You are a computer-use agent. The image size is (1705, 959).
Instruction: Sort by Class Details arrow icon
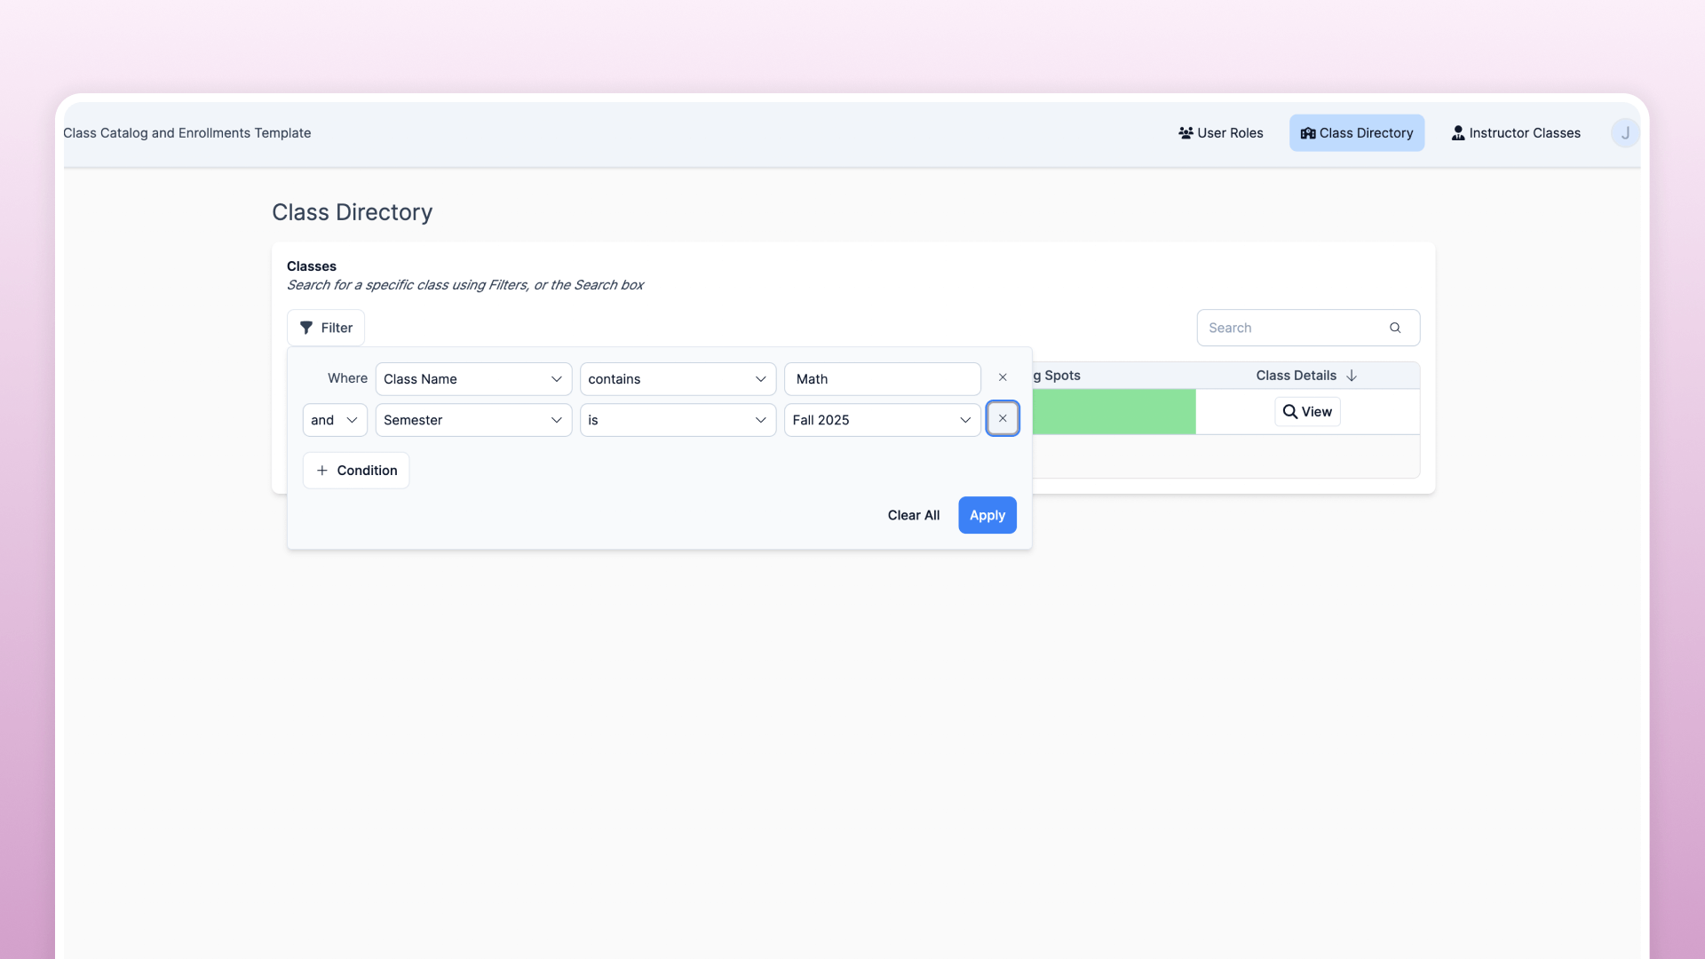pos(1352,376)
